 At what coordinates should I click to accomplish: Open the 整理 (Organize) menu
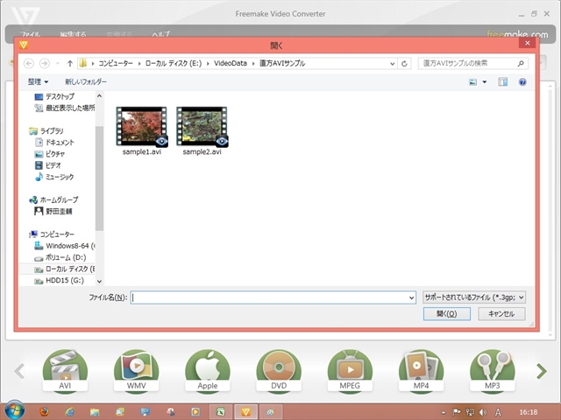click(x=38, y=81)
